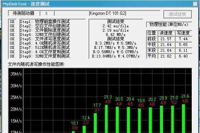This screenshot has width=200, height=133.
Task: Click the 平均 write speed 6.40 cell
Action: pos(183,56)
